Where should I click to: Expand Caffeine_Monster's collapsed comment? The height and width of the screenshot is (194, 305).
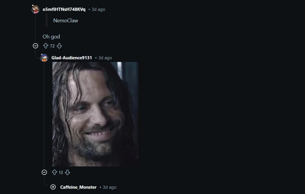53,187
